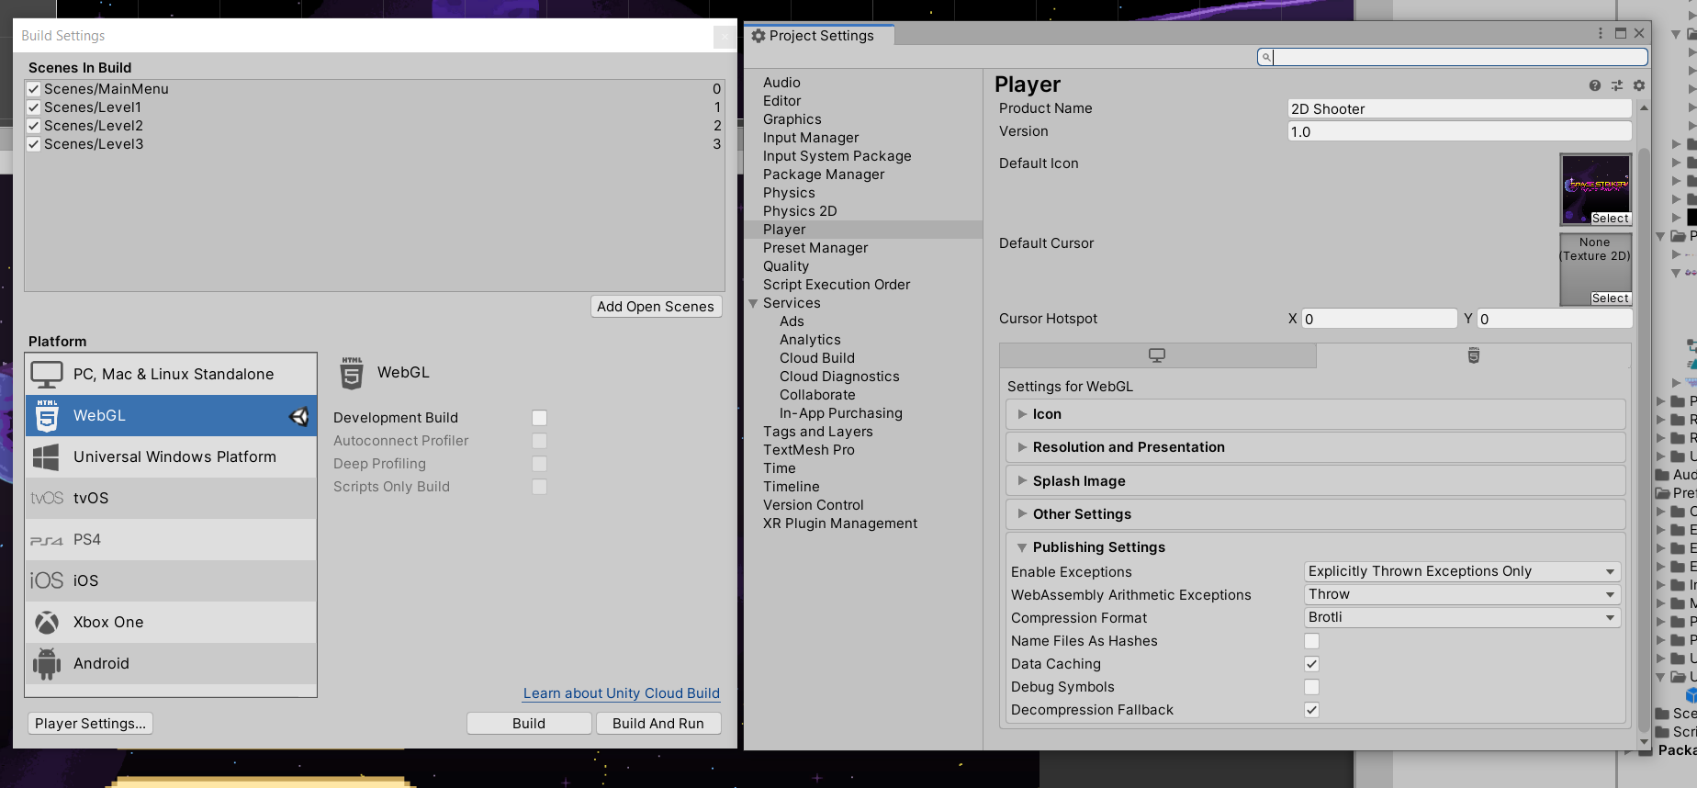The width and height of the screenshot is (1697, 788).
Task: Open the Project Settings window options menu
Action: pyautogui.click(x=1601, y=33)
